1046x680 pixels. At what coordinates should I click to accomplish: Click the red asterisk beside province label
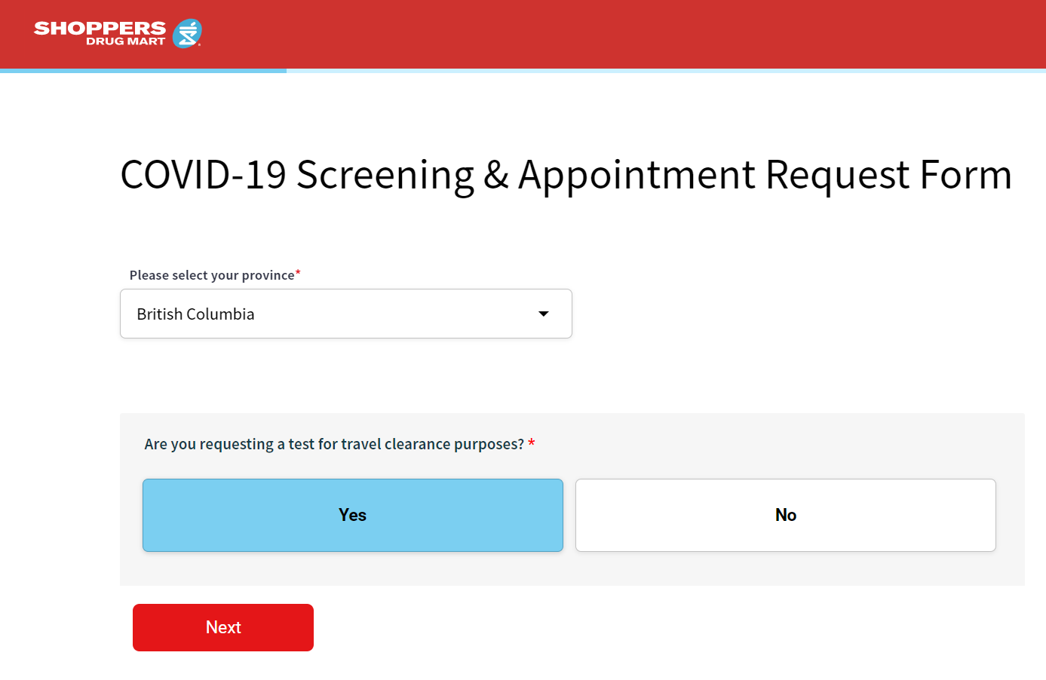298,273
